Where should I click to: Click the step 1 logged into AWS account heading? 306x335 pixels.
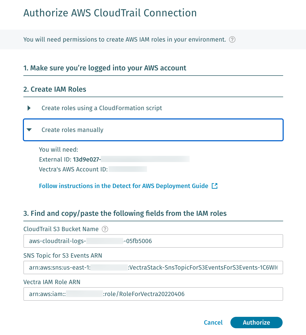tap(105, 68)
